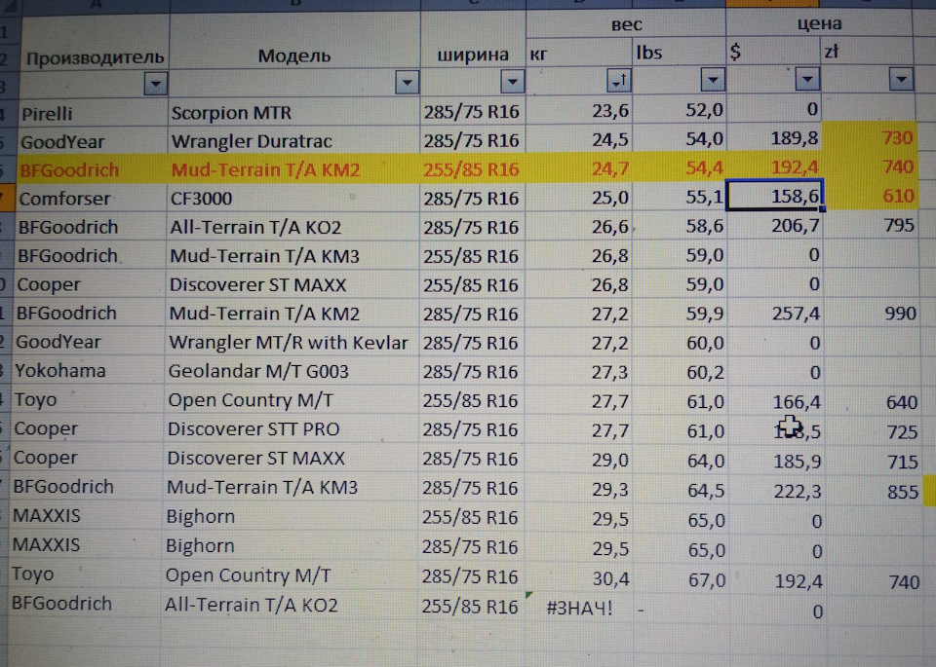Select the 23,6 kg weight cell
The height and width of the screenshot is (667, 936).
pos(578,111)
